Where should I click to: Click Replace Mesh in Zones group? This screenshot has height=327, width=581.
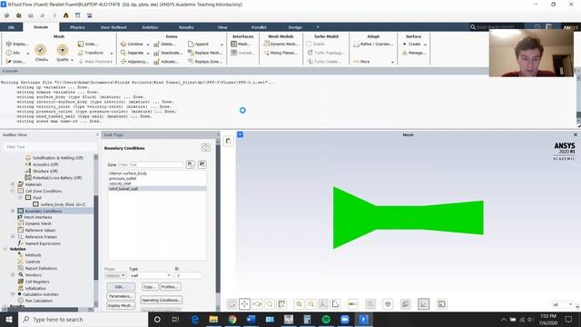click(205, 53)
